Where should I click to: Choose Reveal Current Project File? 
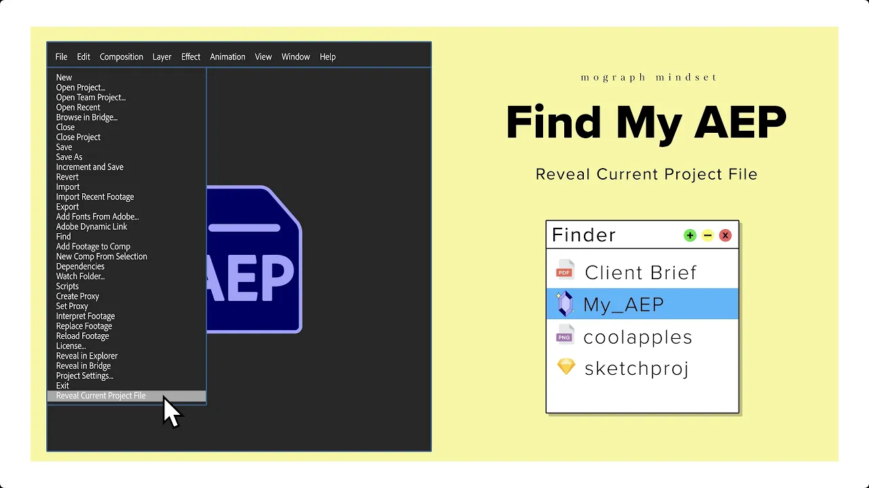(x=100, y=395)
